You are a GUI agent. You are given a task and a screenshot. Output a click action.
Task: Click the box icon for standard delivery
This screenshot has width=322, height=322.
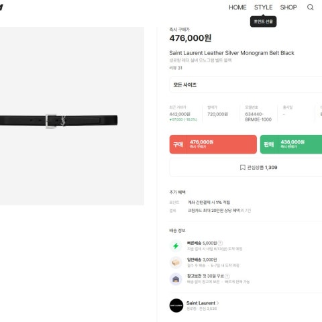tap(176, 262)
